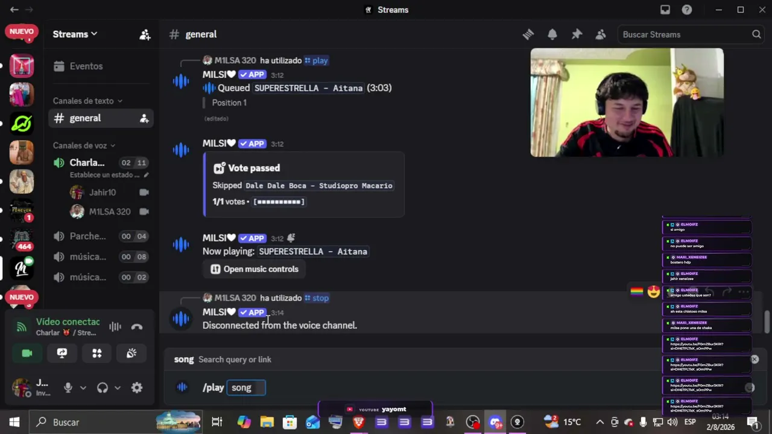Open File Explorer from the taskbar

click(267, 422)
